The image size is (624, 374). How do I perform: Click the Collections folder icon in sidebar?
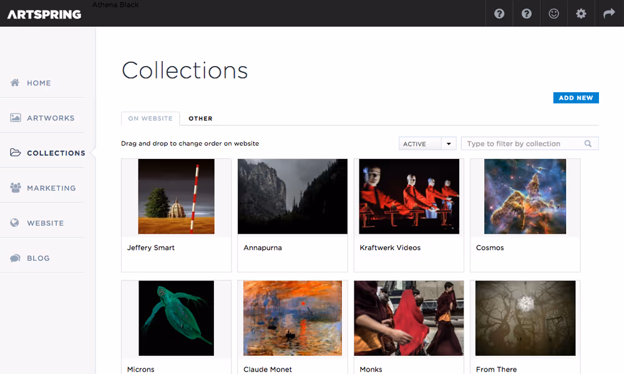(x=16, y=153)
